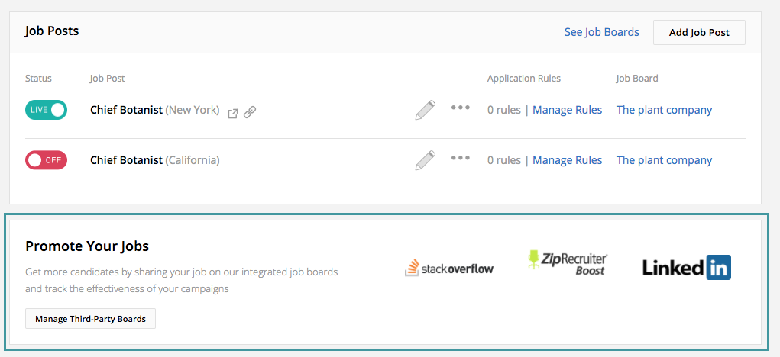The image size is (780, 357).
Task: Open The plant company board, first row
Action: tap(664, 110)
